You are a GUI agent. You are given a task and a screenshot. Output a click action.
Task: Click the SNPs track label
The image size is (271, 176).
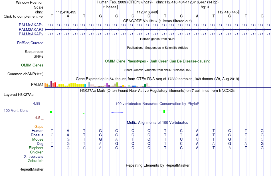coord(39,56)
